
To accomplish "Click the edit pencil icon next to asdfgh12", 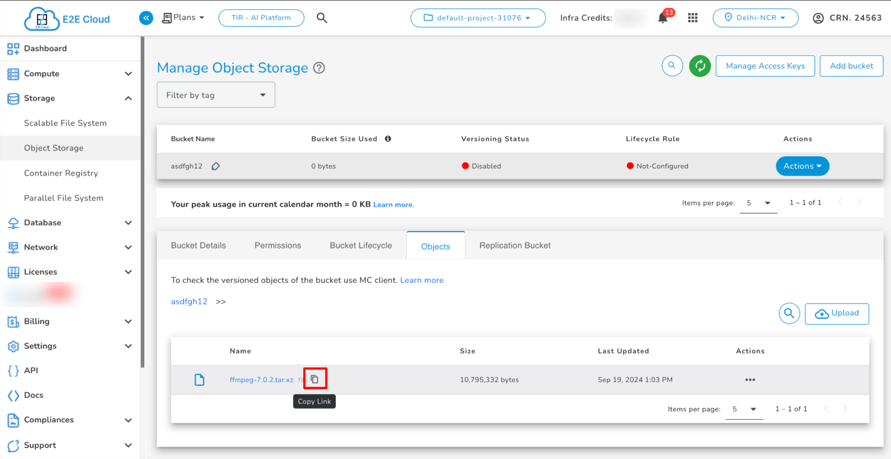I will [215, 166].
